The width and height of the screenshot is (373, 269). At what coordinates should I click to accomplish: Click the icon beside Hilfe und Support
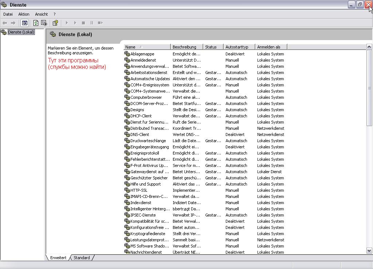127,184
